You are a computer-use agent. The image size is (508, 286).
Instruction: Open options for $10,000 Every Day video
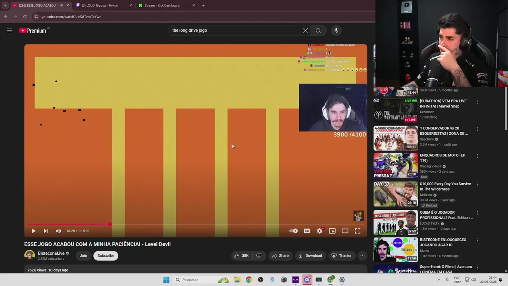click(478, 185)
